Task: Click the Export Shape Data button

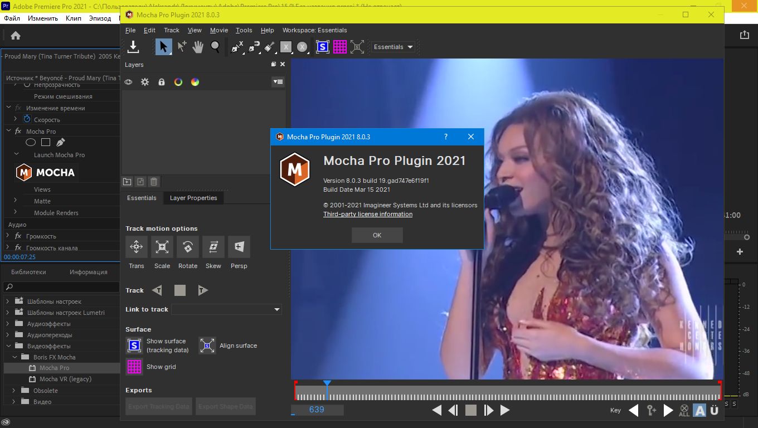Action: (x=226, y=406)
